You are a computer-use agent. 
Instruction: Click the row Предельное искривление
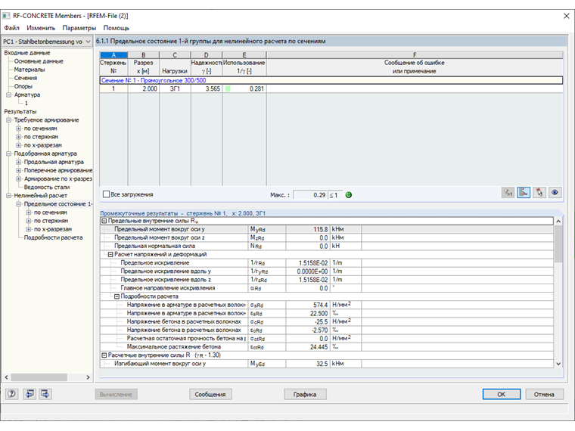click(326, 263)
